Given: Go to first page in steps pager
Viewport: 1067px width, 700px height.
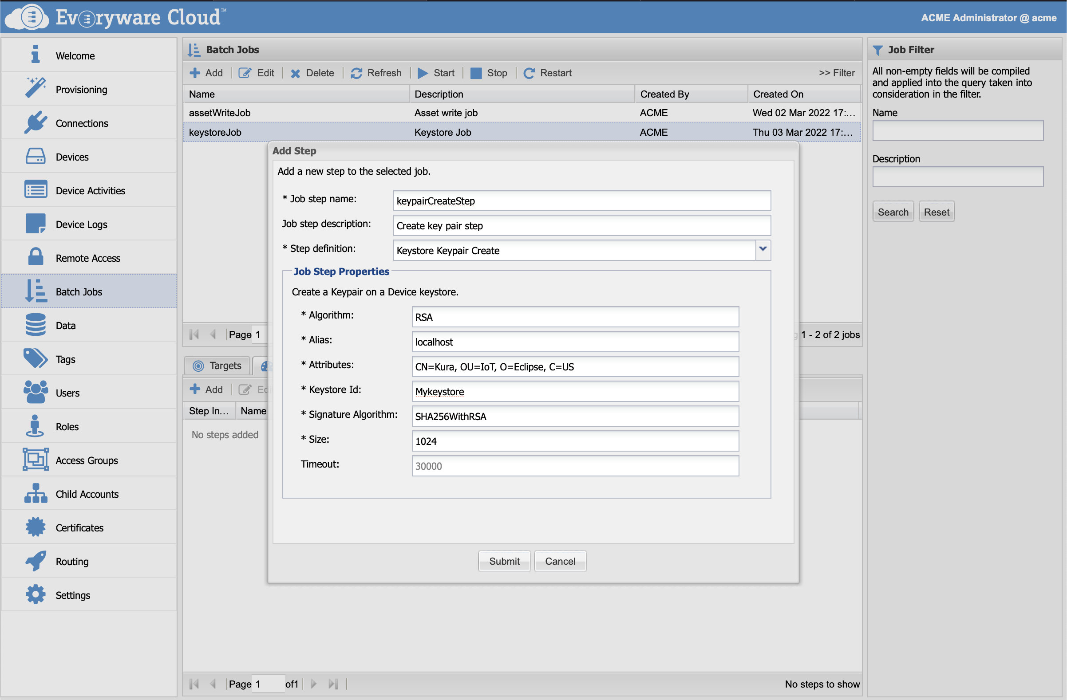Looking at the screenshot, I should 194,684.
